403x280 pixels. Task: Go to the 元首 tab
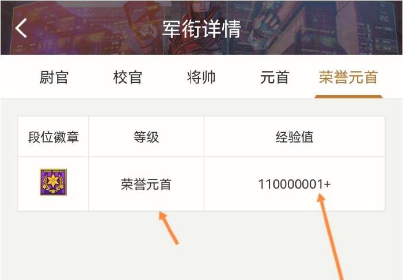[275, 77]
